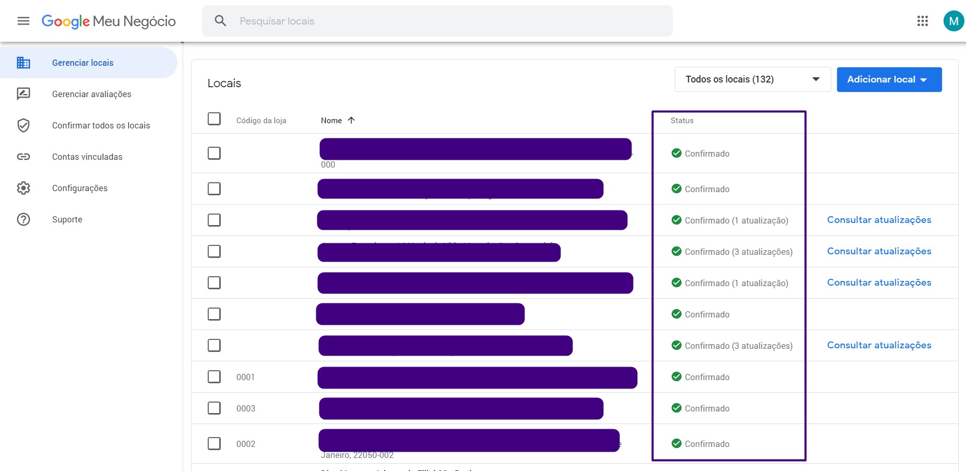
Task: Open Contas vinculadas via the link icon
Action: tap(23, 157)
